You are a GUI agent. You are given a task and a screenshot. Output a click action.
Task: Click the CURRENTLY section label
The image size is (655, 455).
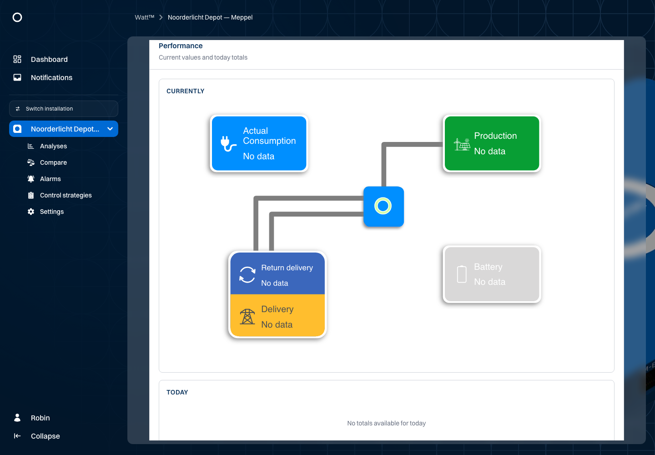(x=186, y=91)
